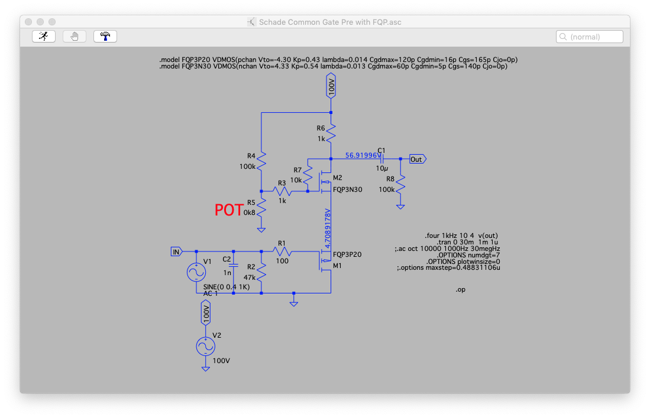Screen dimensions: 650x418
Task: Select the M2 FQP3N30 MOSFET symbol
Action: pyautogui.click(x=325, y=182)
